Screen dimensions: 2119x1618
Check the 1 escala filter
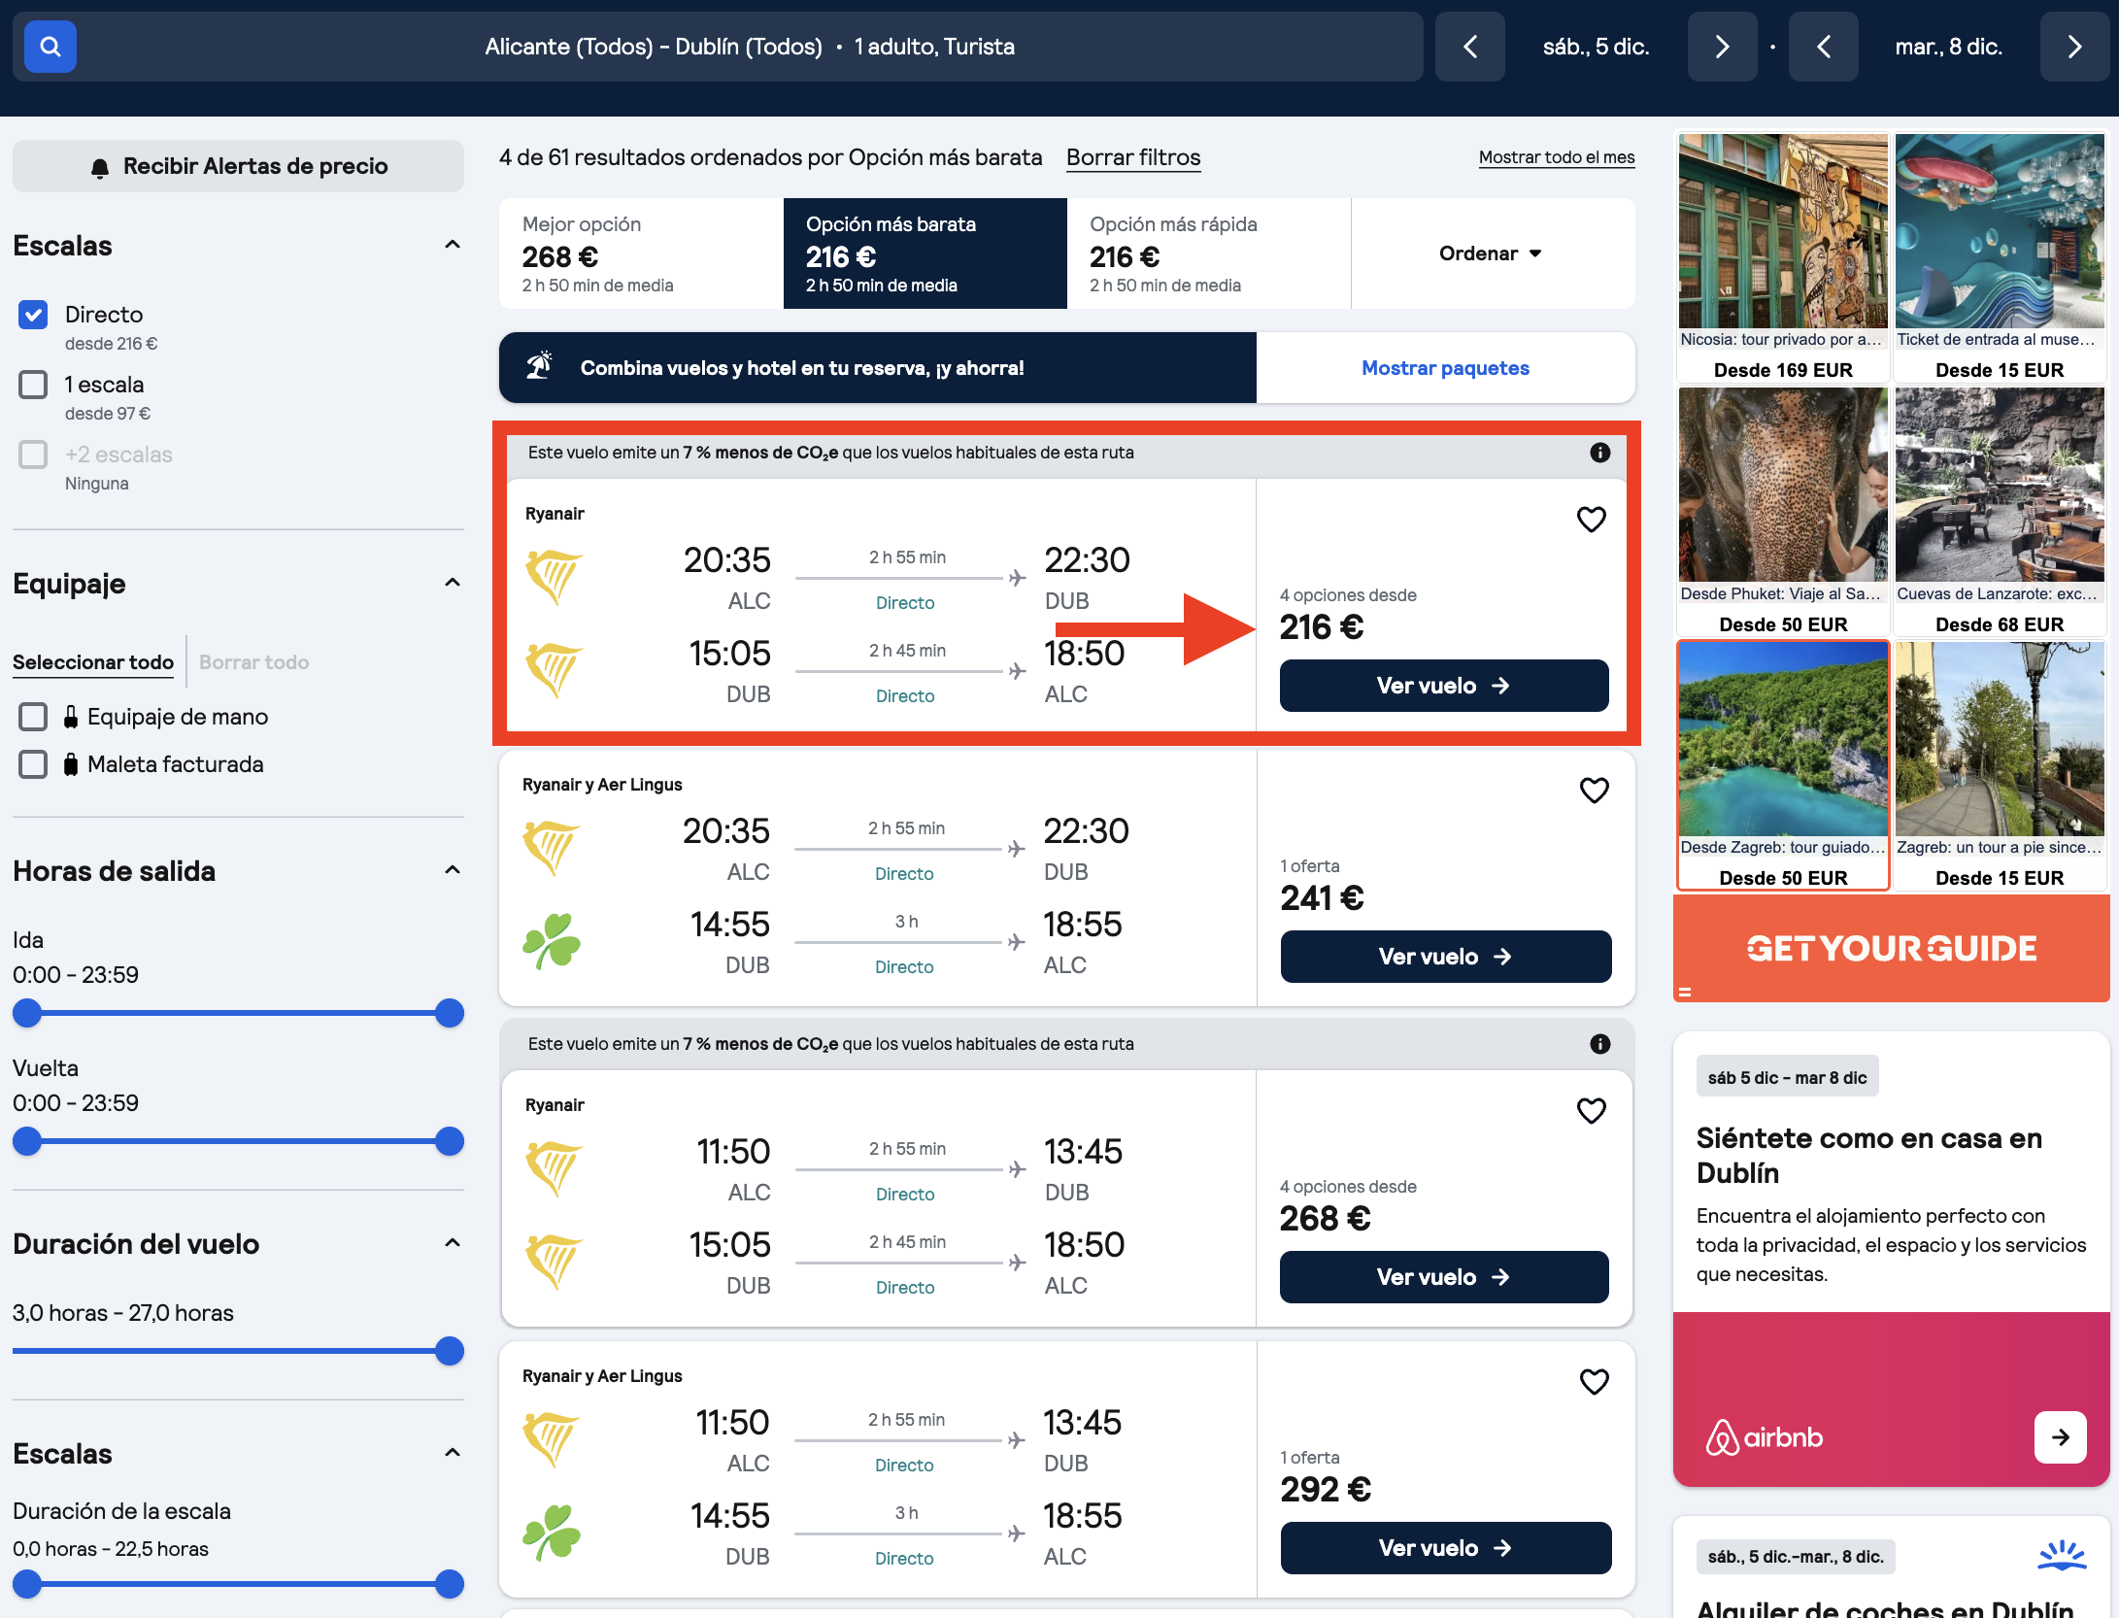33,385
